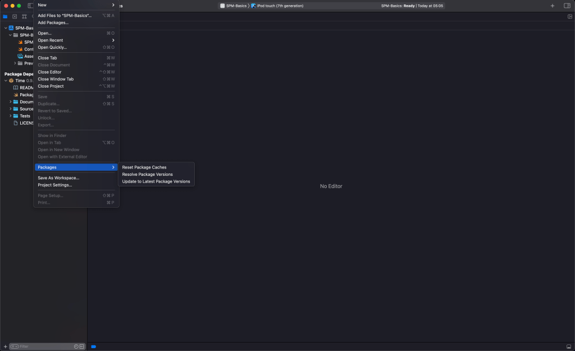Select the iPod touch run destination
The image size is (575, 351).
[280, 6]
